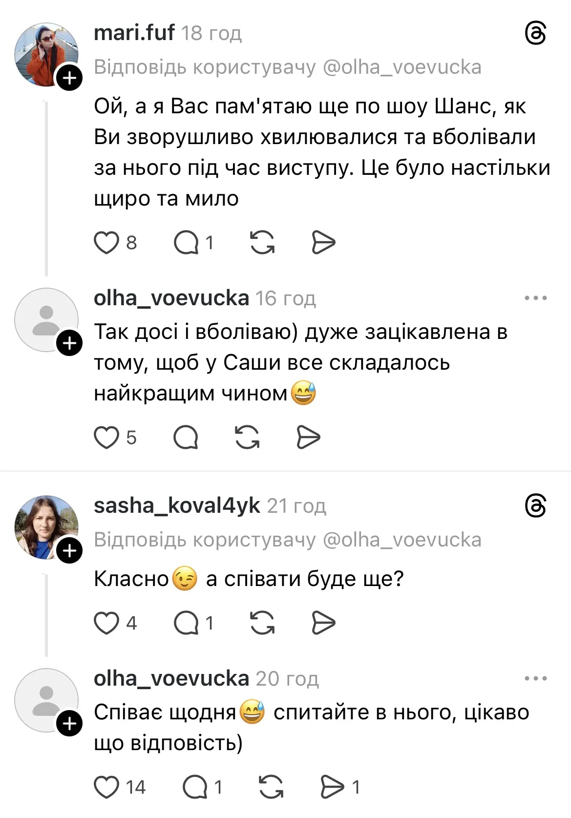
Task: Open Threads icon next to sasha_koval4yk's post
Action: pos(535,506)
